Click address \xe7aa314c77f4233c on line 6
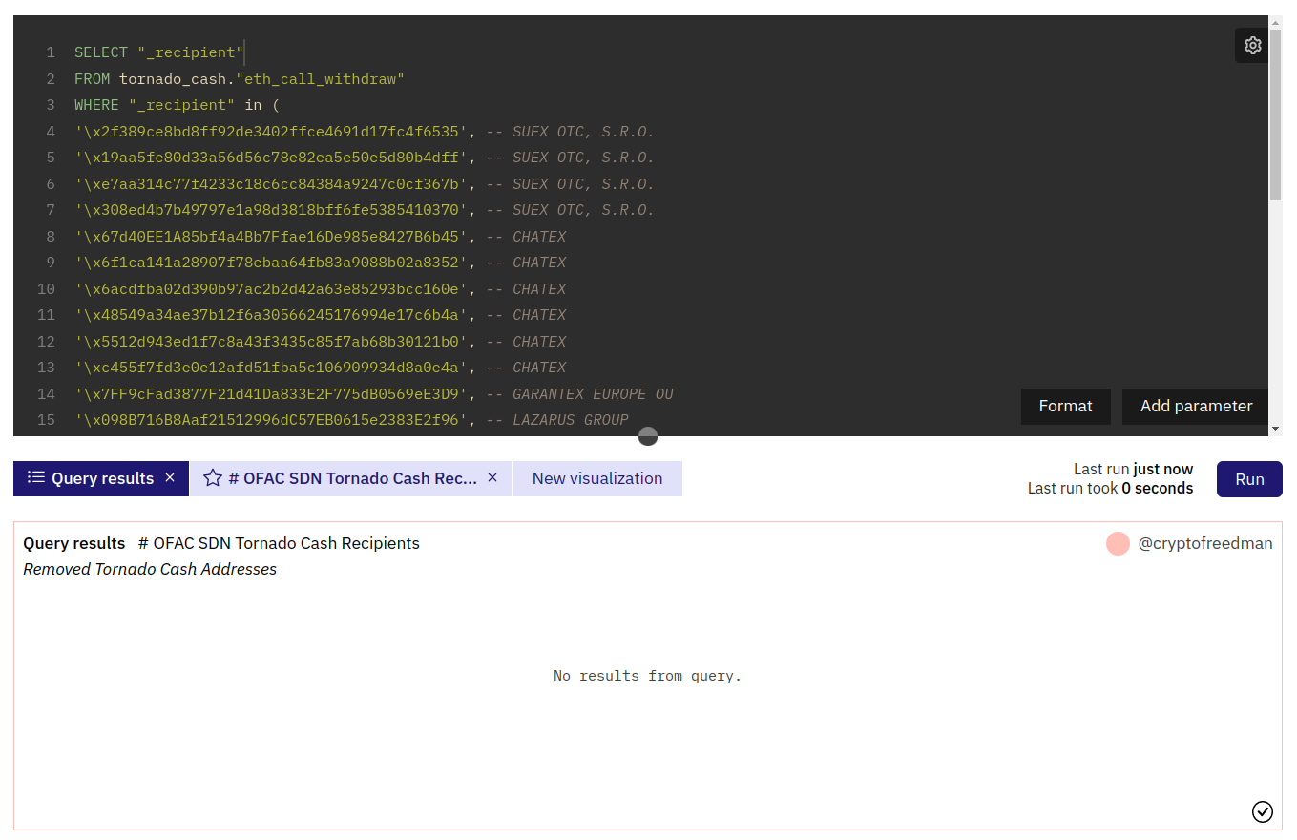This screenshot has width=1297, height=840. click(x=271, y=184)
